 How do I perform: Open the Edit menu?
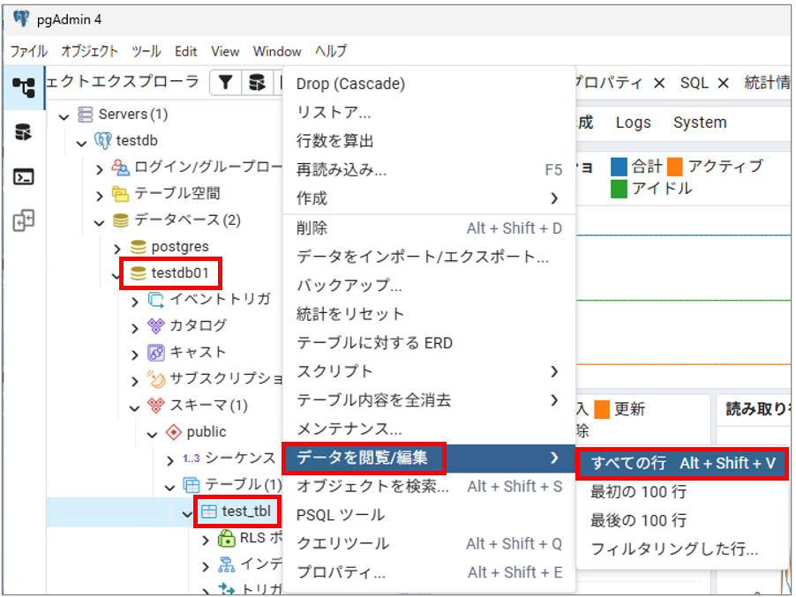click(186, 51)
